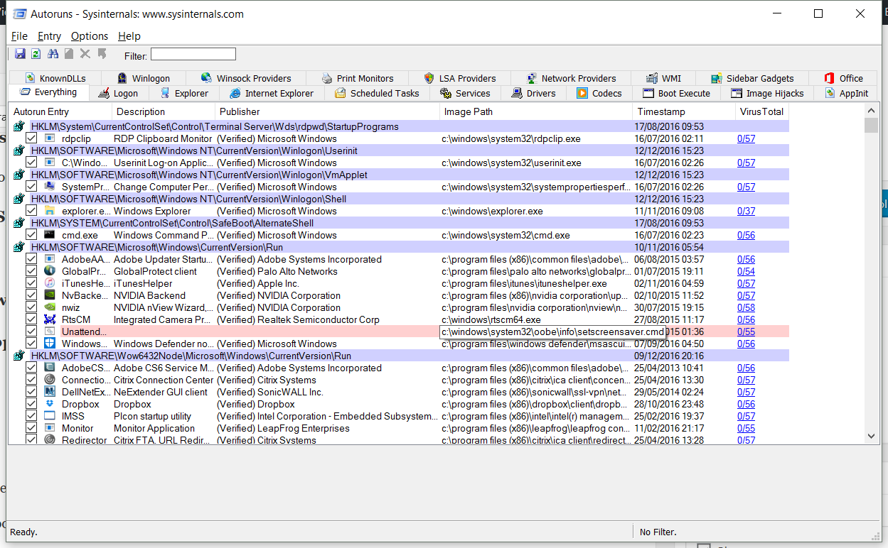Open VirusTotal 0/37 link for explorer.exe
Viewport: 888px width, 548px height.
(746, 211)
